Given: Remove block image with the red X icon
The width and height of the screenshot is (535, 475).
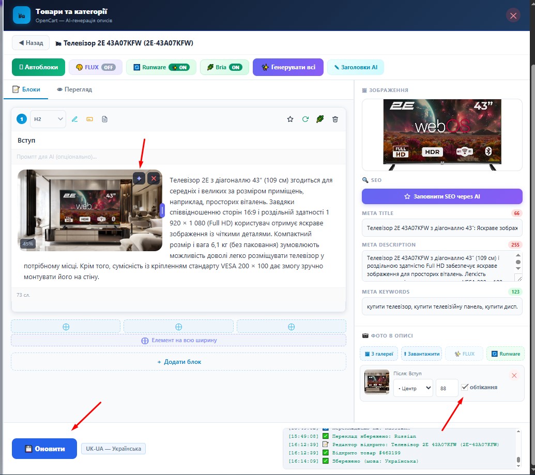Looking at the screenshot, I should point(154,178).
